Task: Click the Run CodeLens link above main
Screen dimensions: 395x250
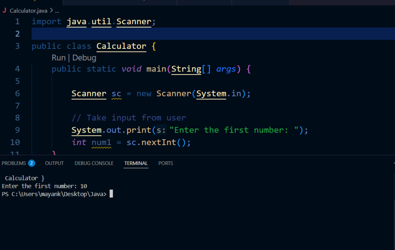Action: (x=59, y=58)
